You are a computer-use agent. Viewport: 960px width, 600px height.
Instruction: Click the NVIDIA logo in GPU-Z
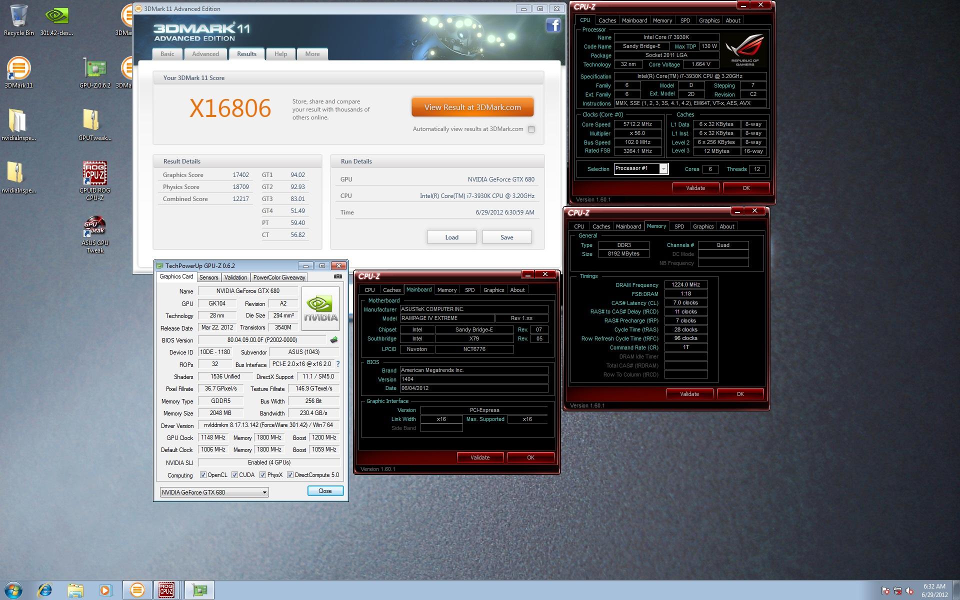coord(321,308)
